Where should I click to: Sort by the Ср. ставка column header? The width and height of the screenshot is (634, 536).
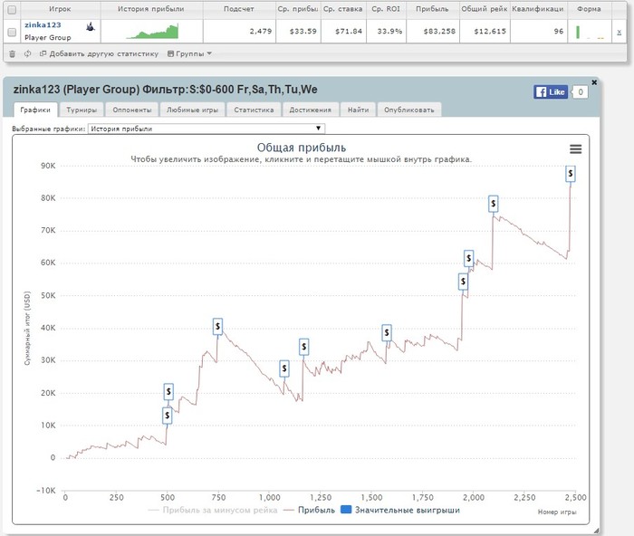click(x=343, y=8)
